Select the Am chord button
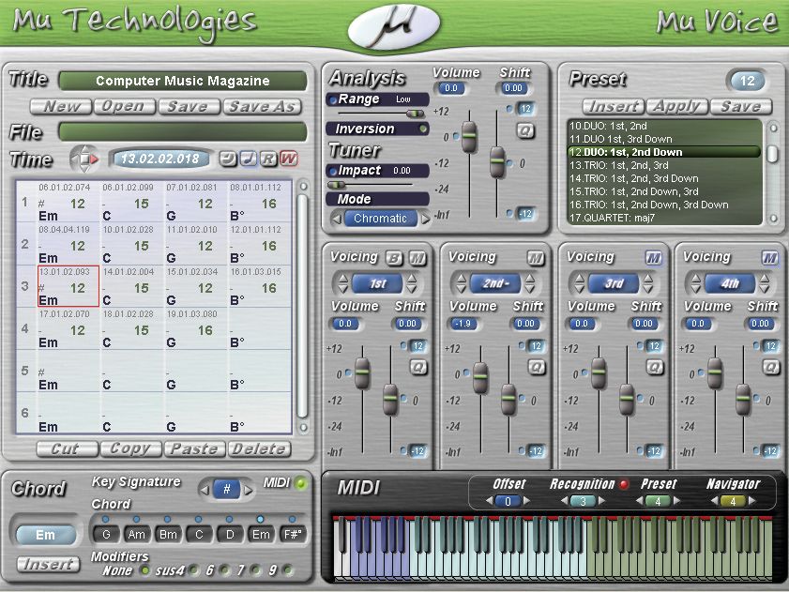789x592 pixels. click(136, 534)
